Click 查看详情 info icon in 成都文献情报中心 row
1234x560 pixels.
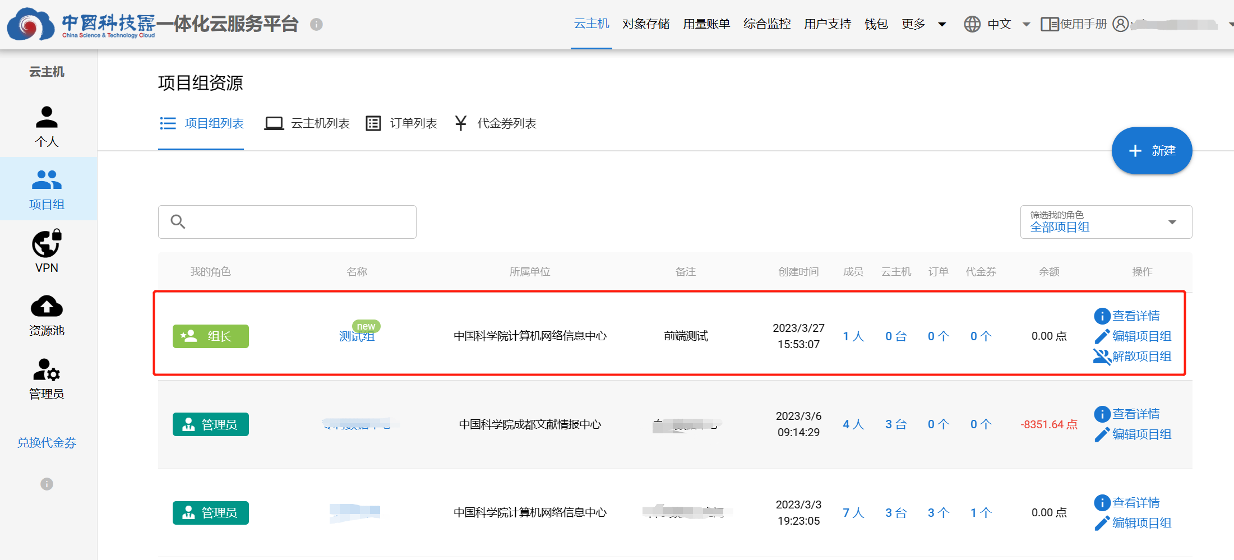coord(1102,414)
